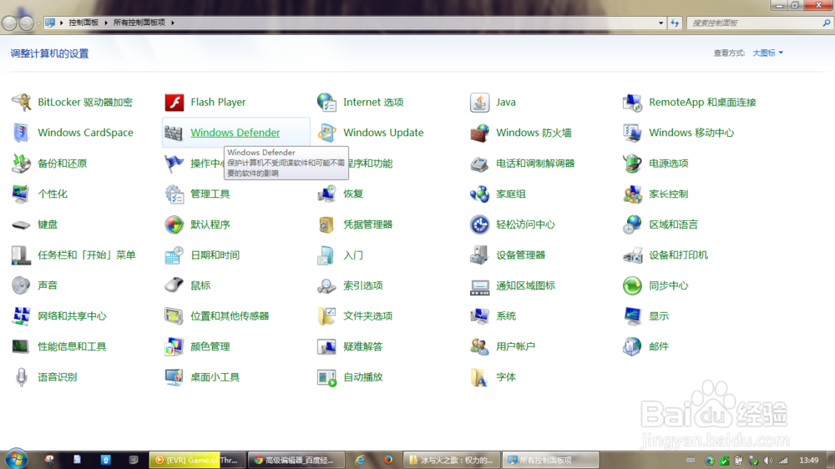The height and width of the screenshot is (469, 835).
Task: Expand the arrow after 控制面板 breadcrumb
Action: pos(106,23)
